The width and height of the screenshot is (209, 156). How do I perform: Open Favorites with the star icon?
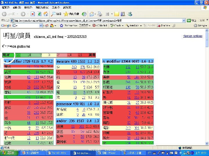(71, 14)
